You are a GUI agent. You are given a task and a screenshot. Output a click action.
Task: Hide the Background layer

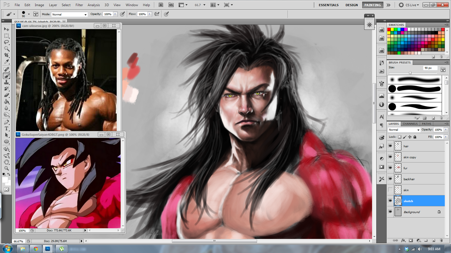390,212
